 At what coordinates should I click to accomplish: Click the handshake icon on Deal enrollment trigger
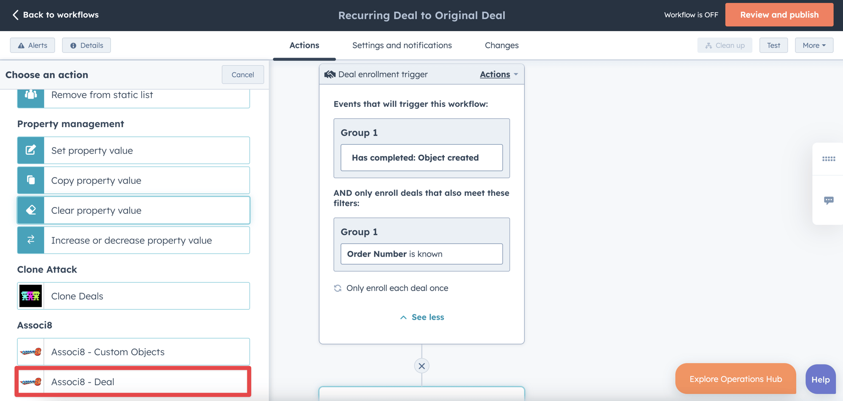[330, 74]
